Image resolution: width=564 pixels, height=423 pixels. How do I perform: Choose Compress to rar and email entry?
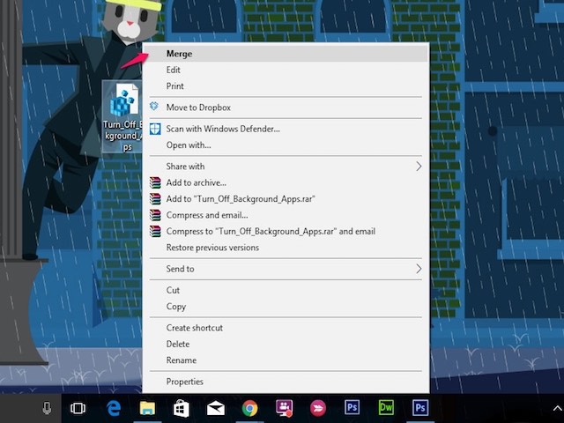click(286, 231)
